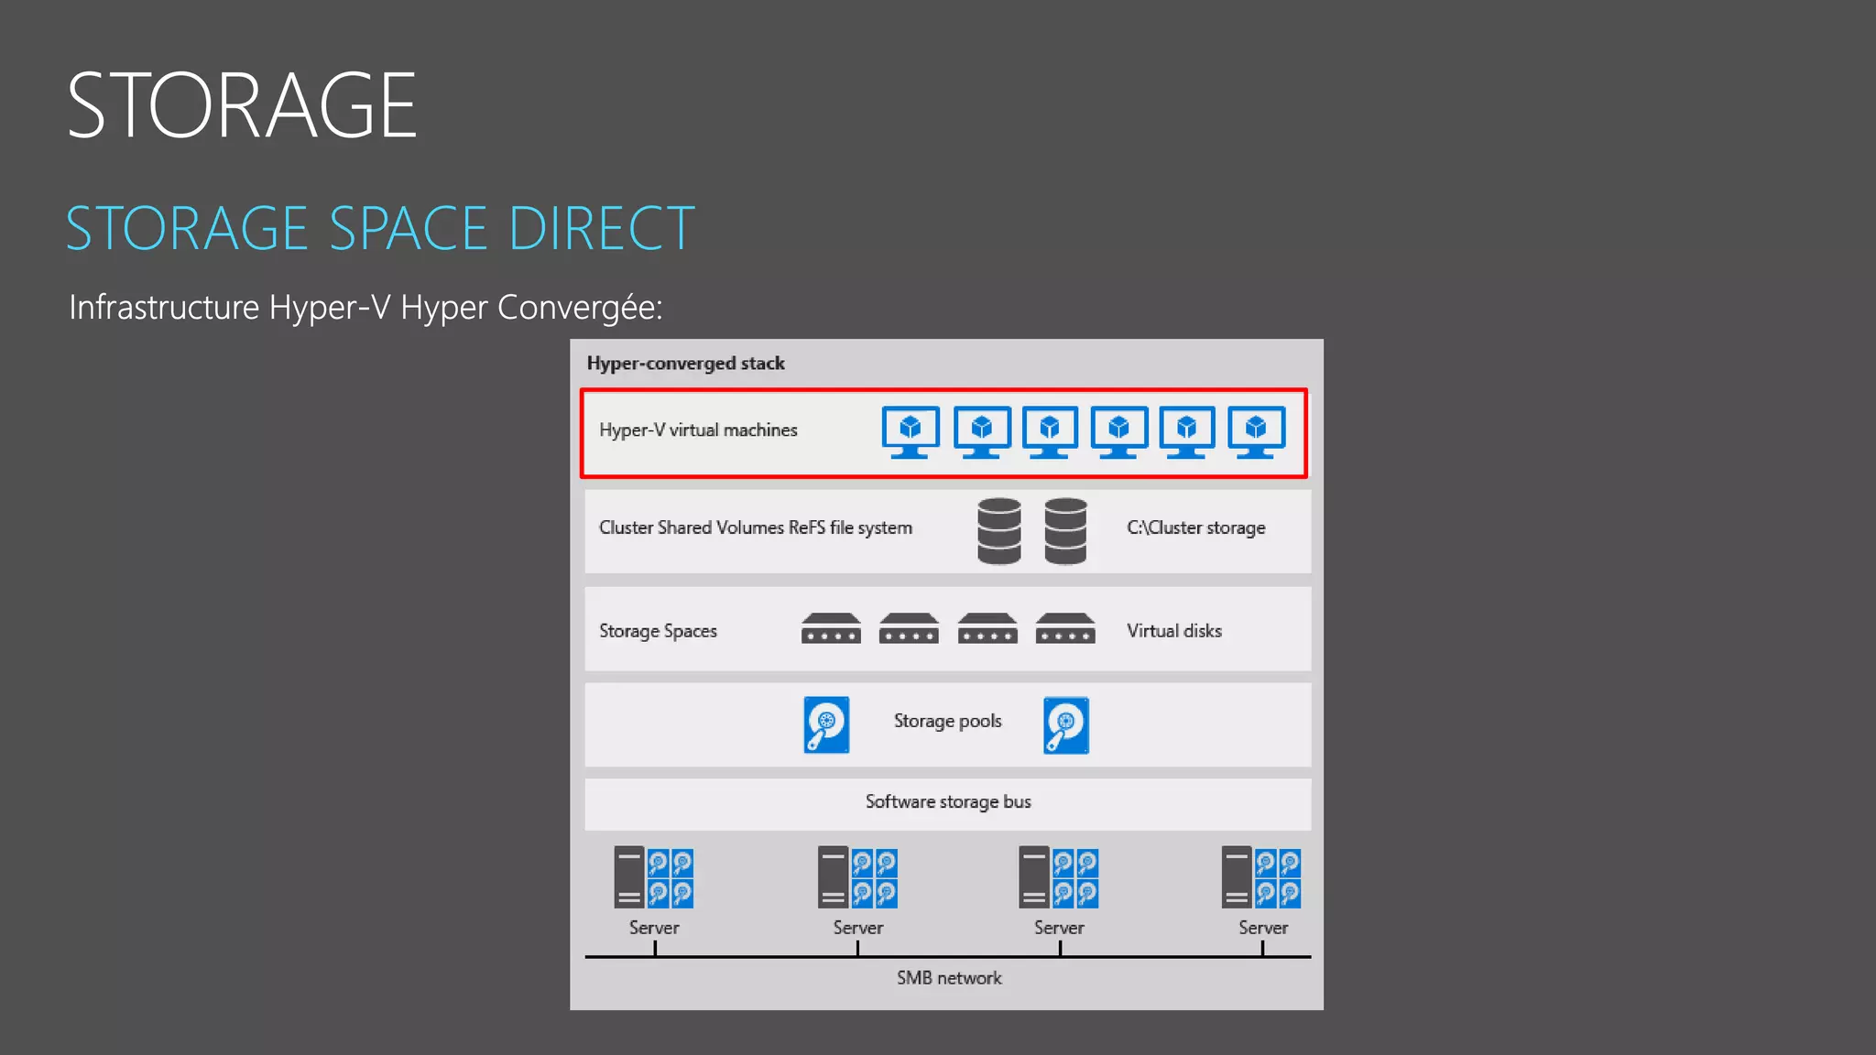Click the right storage pool disk icon

click(x=1066, y=725)
